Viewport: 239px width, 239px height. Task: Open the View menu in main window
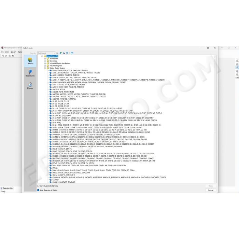click(x=7, y=52)
